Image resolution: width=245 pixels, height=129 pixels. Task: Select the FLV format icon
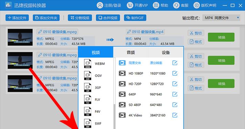tap(88, 100)
